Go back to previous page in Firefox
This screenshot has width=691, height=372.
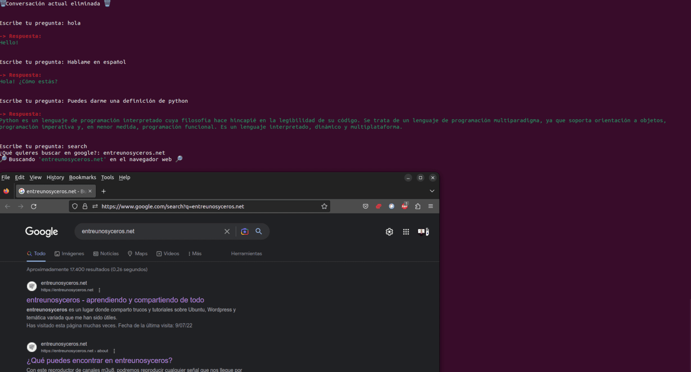tap(8, 206)
